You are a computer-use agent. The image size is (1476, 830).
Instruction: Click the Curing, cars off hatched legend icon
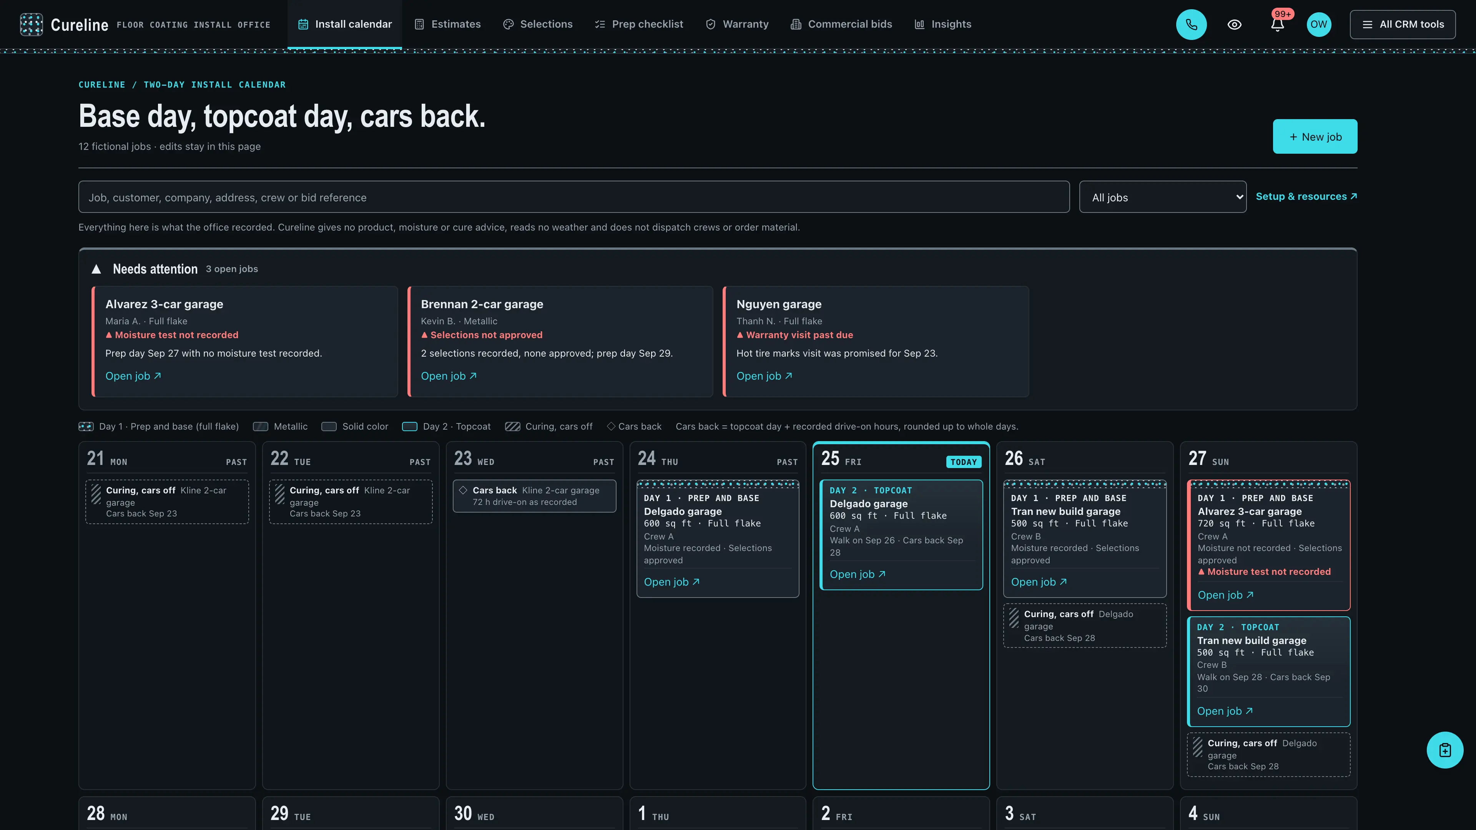coord(512,426)
